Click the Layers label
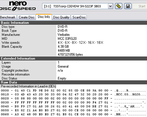 [x=6, y=62]
